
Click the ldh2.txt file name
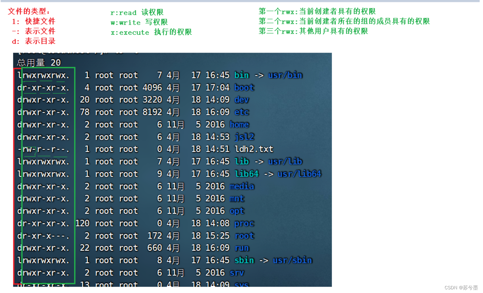(253, 149)
